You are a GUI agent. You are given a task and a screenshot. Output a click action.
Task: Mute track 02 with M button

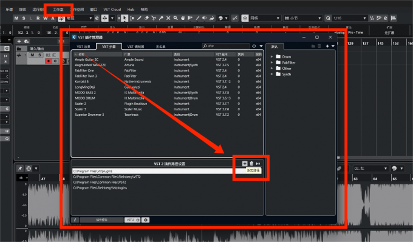click(32, 55)
